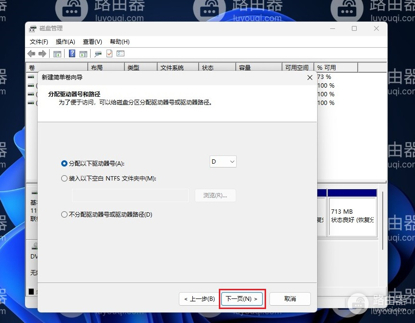
Task: Open the 文件(F) menu
Action: [x=39, y=42]
